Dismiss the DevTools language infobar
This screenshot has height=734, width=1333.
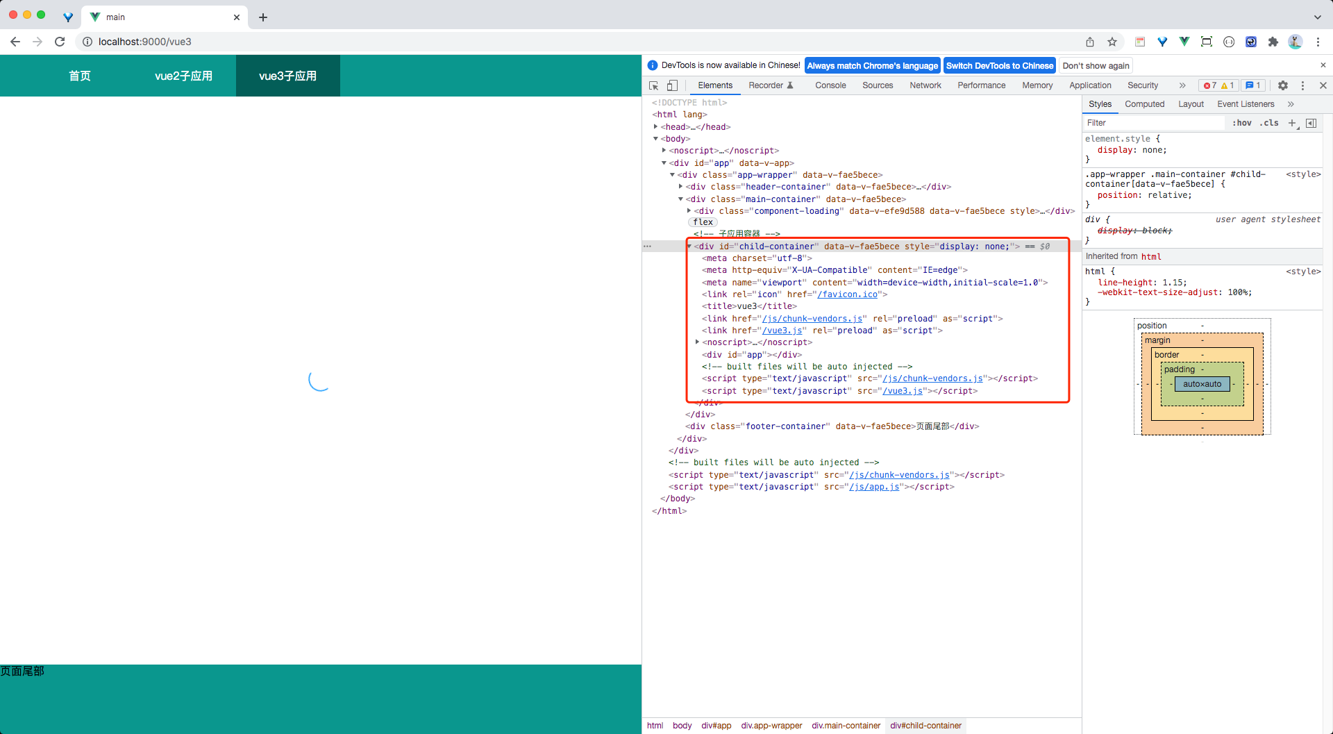tap(1323, 65)
